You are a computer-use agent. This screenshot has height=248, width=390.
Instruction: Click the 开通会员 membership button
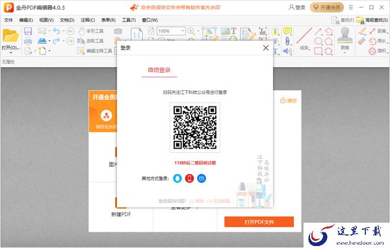pyautogui.click(x=327, y=7)
